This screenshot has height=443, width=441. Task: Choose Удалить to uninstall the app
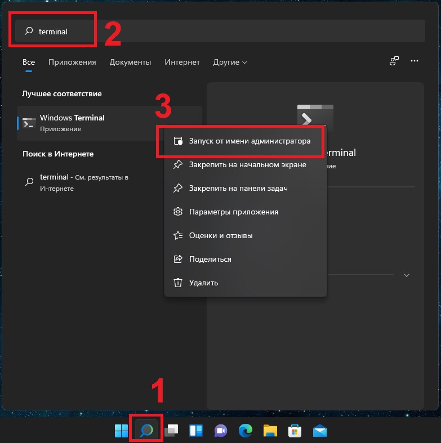coord(246,283)
